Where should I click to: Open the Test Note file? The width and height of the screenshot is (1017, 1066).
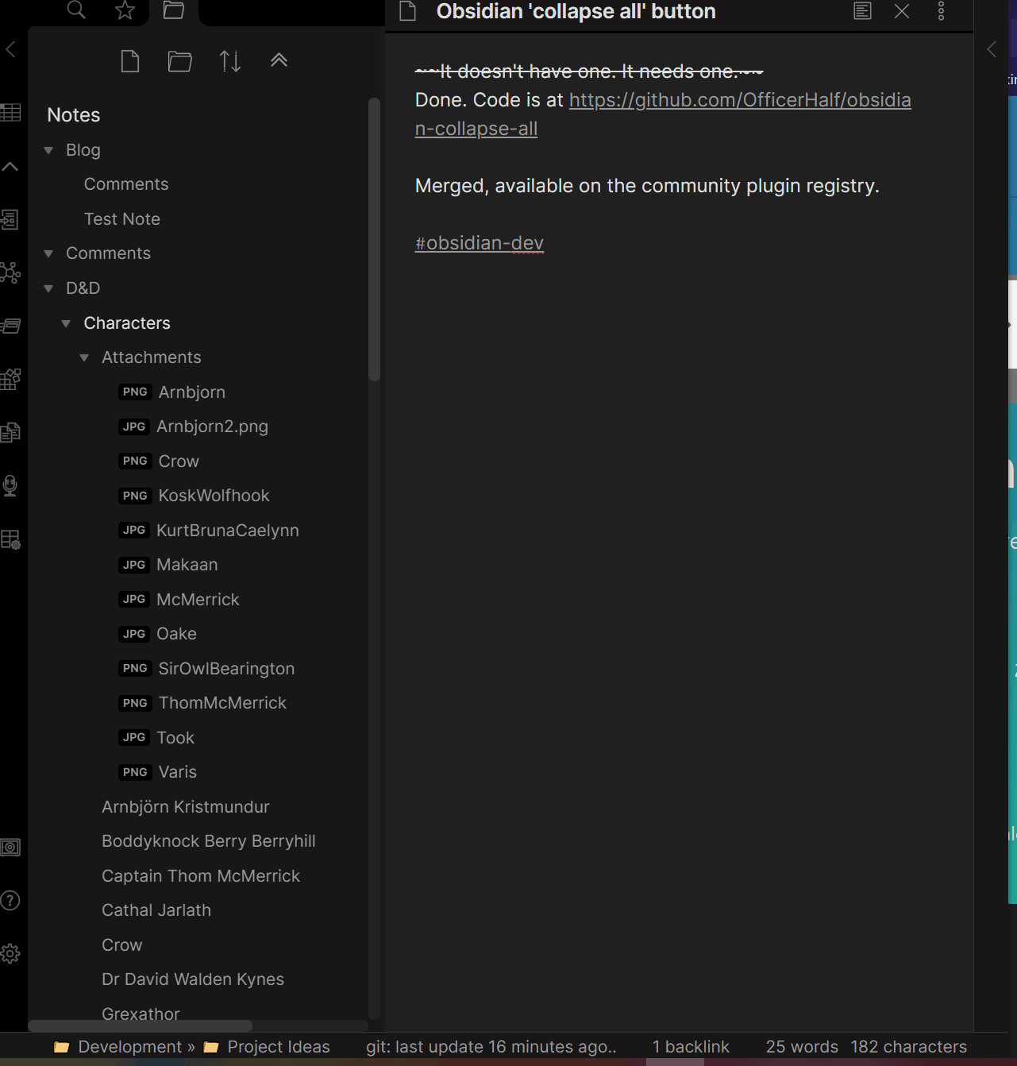[x=122, y=219]
